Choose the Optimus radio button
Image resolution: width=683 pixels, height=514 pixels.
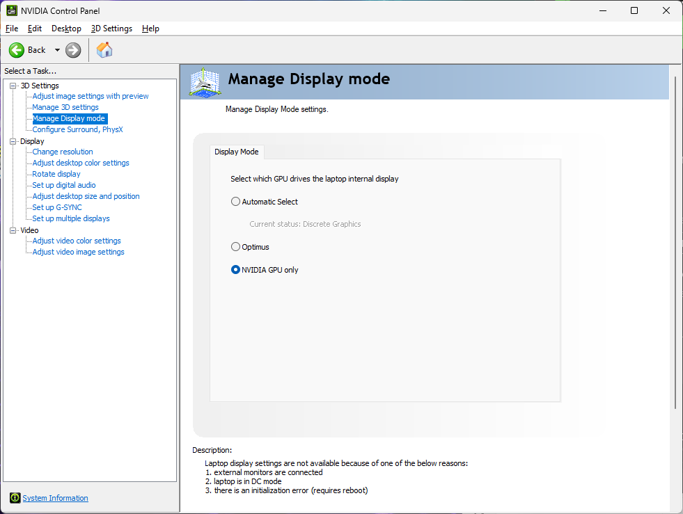point(235,247)
